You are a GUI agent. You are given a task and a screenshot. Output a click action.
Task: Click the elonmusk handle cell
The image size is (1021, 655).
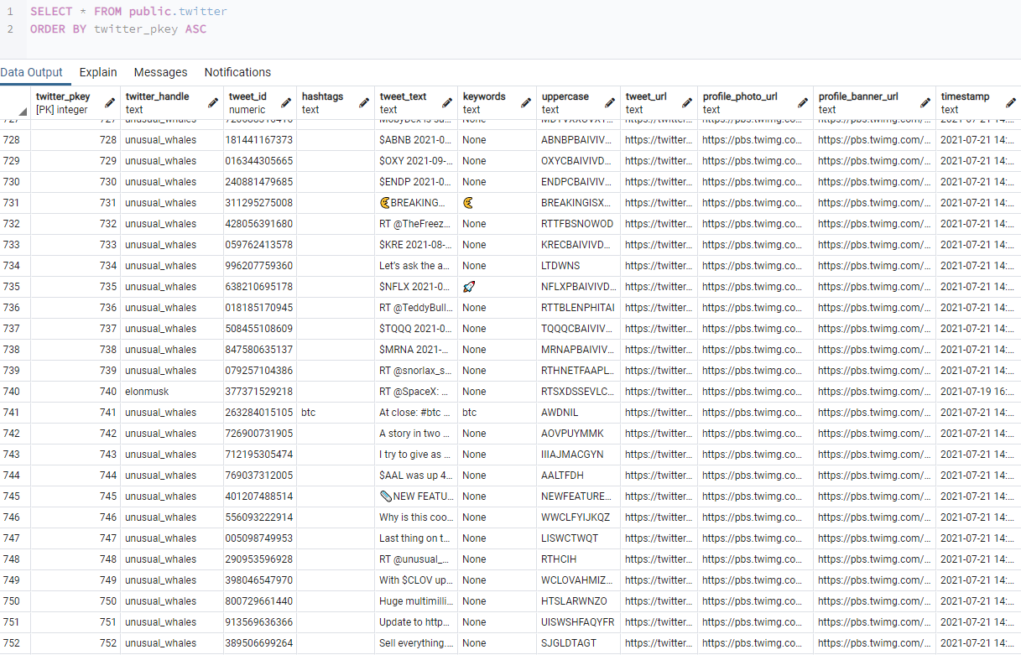point(170,392)
